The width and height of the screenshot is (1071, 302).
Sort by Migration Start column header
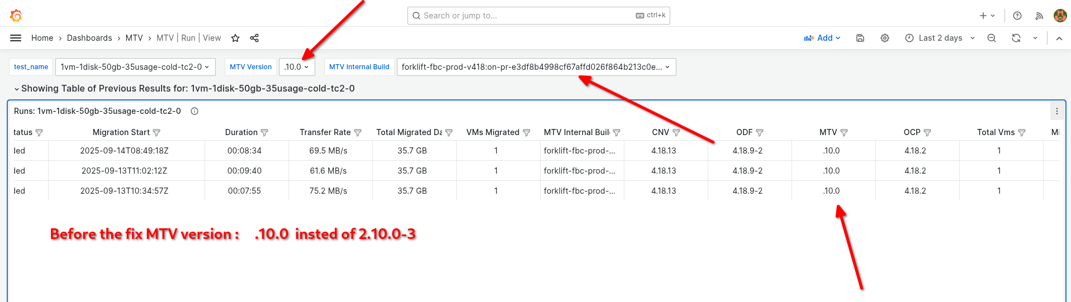point(121,132)
